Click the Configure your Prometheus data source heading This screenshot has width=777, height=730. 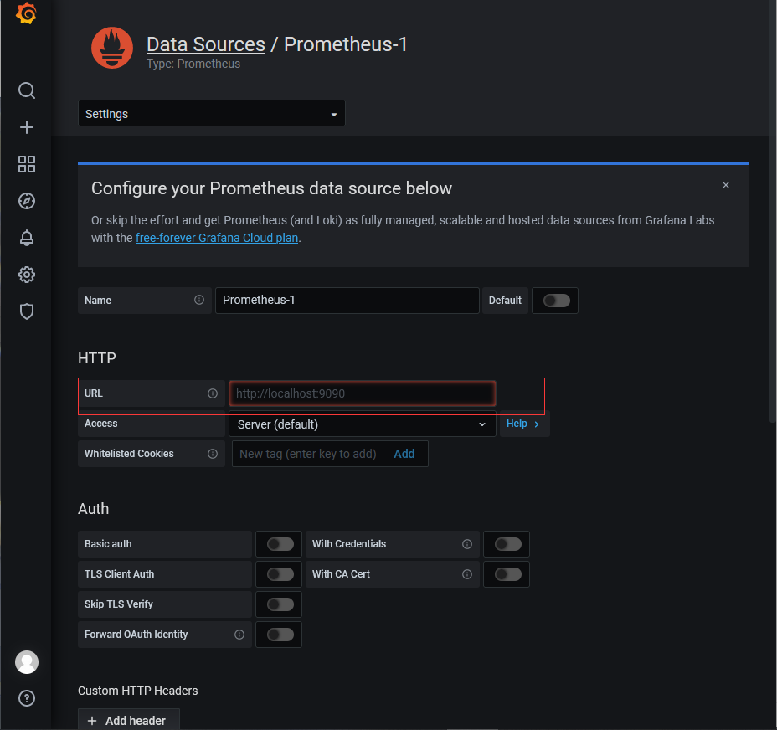pos(271,188)
